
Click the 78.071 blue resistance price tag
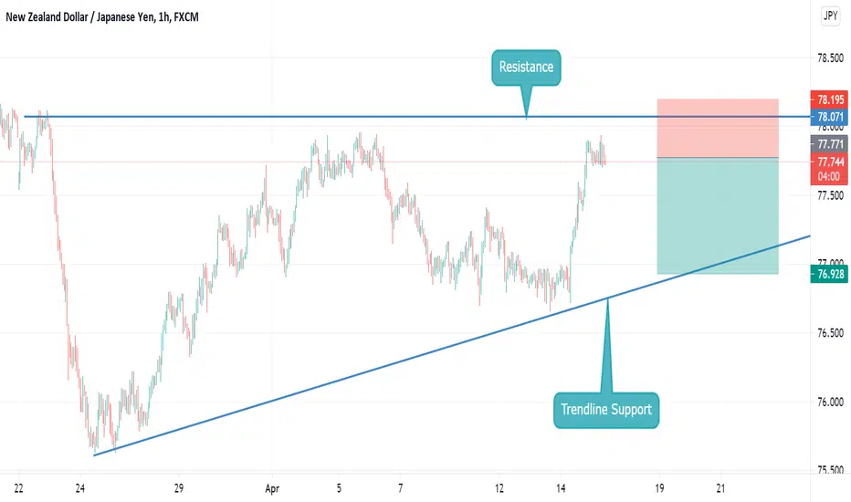click(829, 117)
